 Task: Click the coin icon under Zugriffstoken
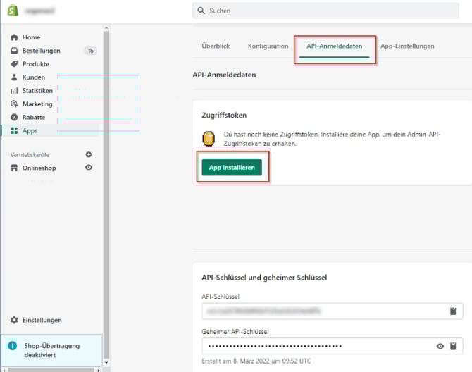[209, 139]
